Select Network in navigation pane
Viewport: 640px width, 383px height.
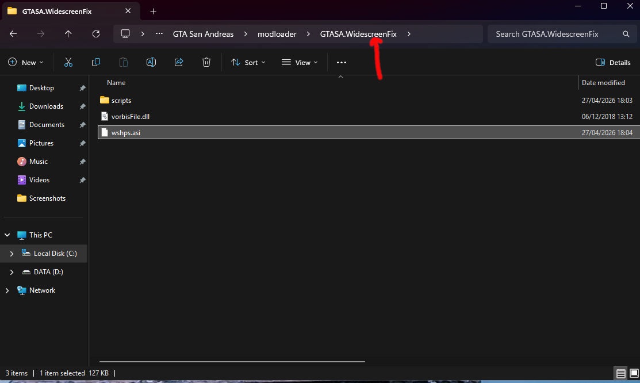point(42,290)
